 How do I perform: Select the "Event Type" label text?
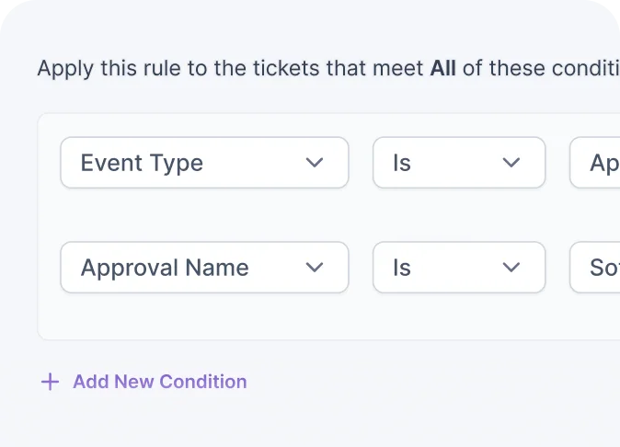142,163
